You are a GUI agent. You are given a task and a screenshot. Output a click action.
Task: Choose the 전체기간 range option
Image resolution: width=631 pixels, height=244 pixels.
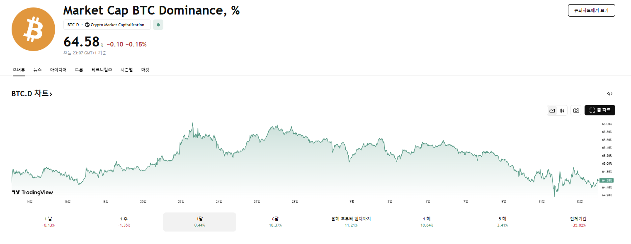[x=578, y=222]
